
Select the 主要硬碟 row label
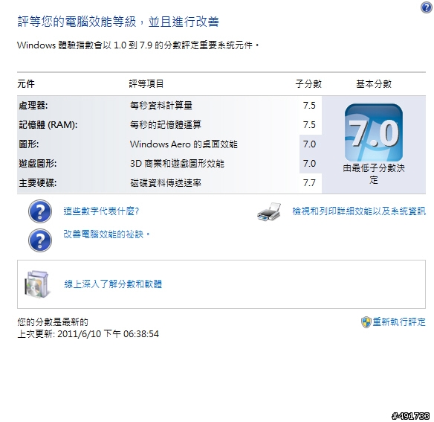pyautogui.click(x=38, y=183)
